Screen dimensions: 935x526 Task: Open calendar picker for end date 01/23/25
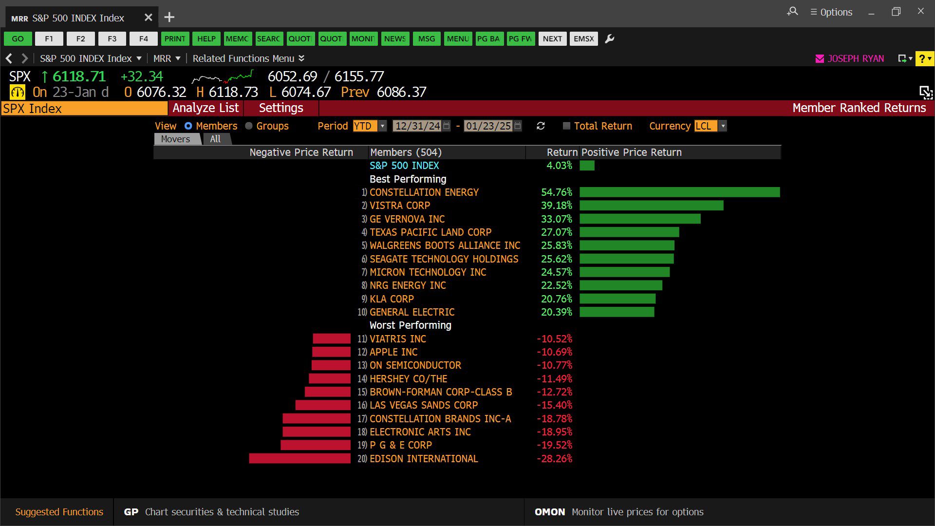(x=518, y=126)
